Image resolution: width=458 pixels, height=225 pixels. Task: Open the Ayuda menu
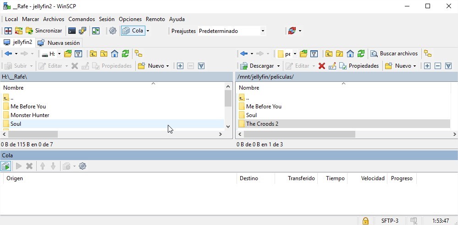pyautogui.click(x=177, y=19)
